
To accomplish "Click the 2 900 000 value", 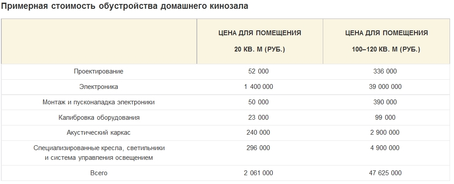I will click(x=385, y=132).
